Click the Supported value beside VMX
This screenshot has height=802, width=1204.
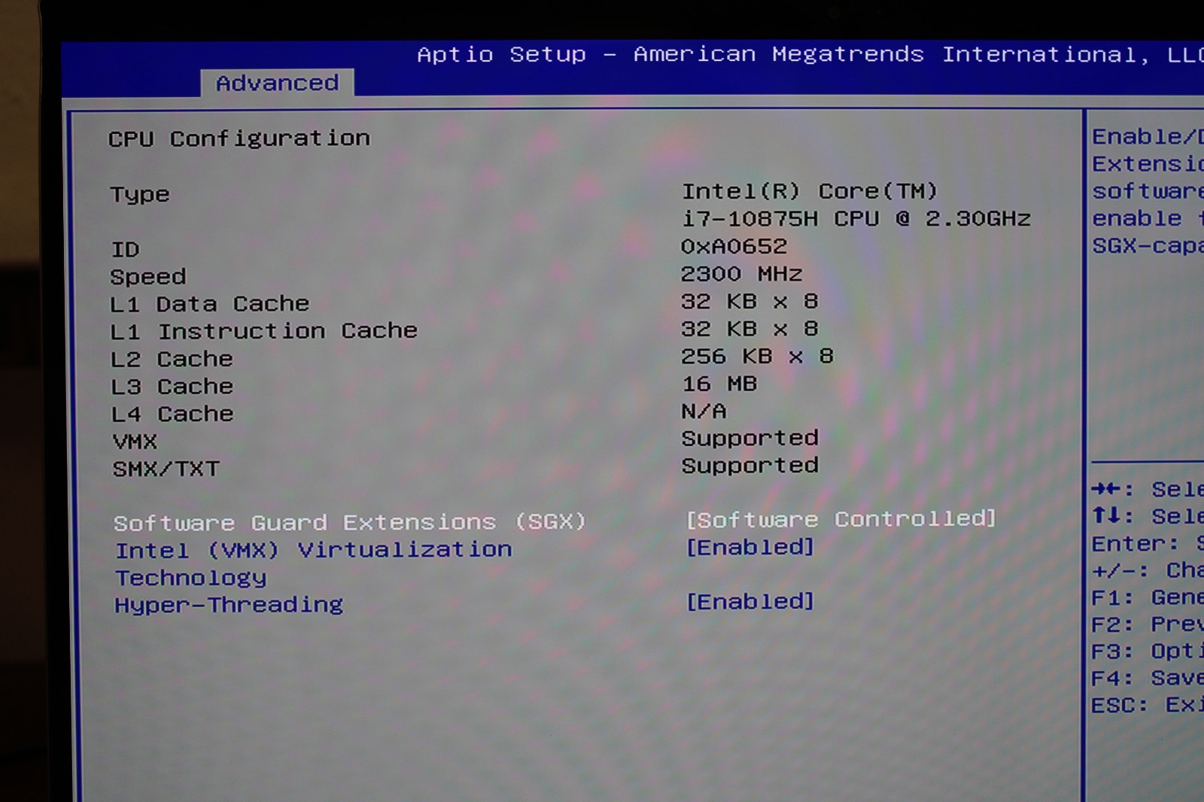click(749, 439)
